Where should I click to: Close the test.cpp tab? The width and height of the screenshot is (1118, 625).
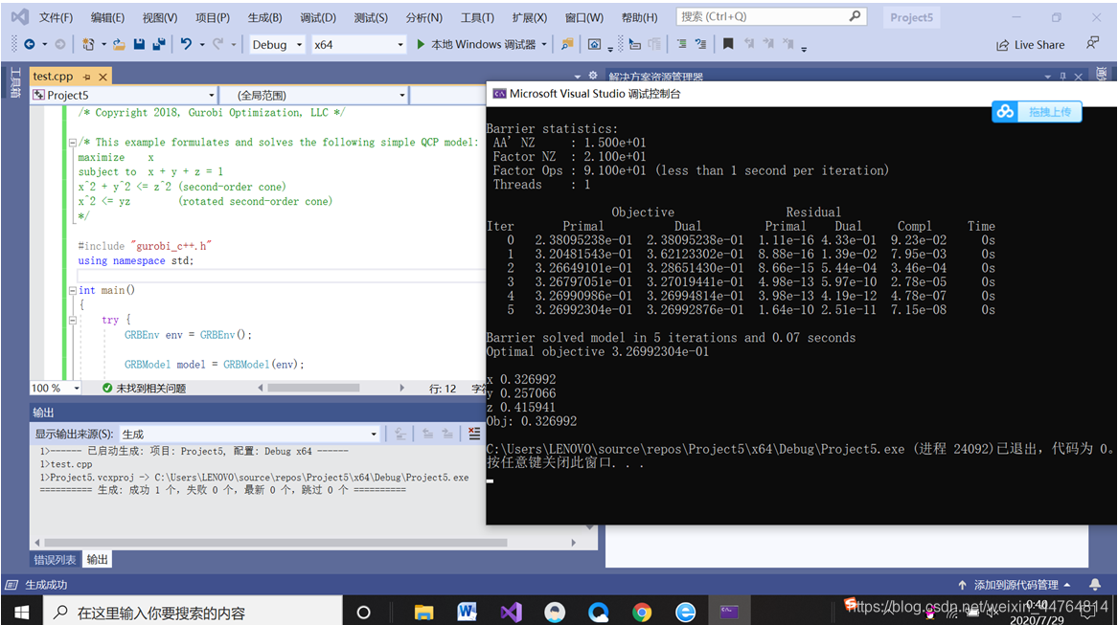103,77
